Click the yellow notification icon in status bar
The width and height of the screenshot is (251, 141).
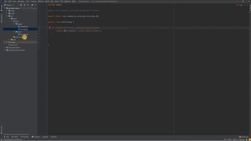(249, 139)
